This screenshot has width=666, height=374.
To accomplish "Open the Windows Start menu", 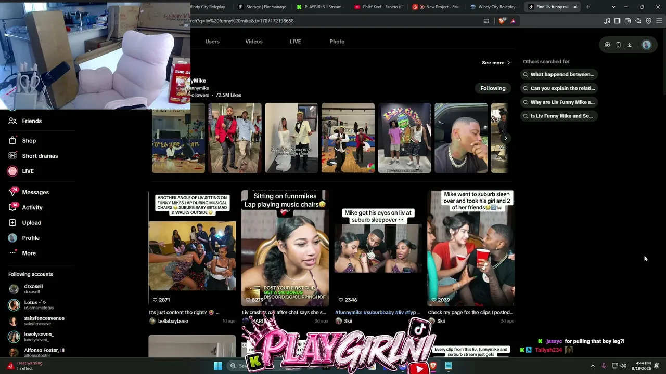I will pos(218,366).
